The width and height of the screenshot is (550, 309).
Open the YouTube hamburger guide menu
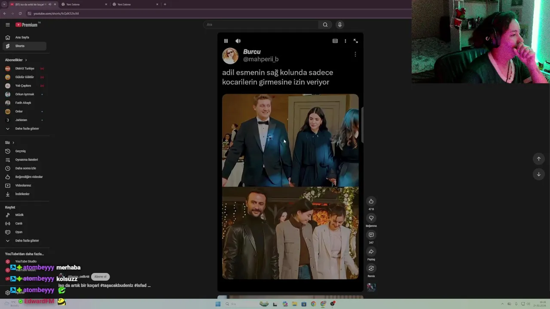pyautogui.click(x=7, y=25)
